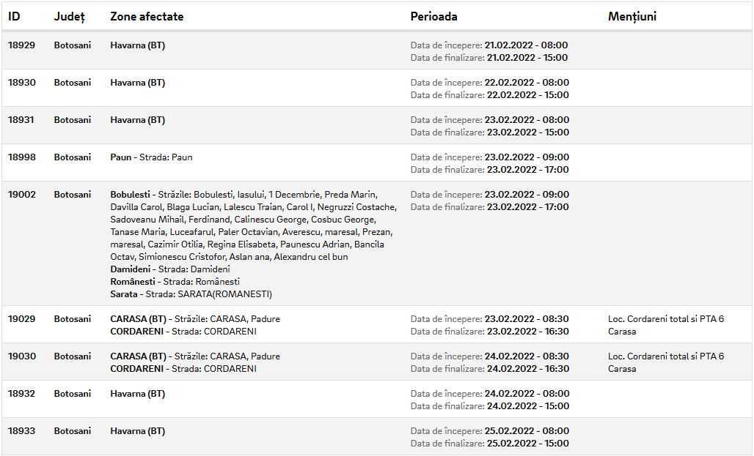This screenshot has width=754, height=456.
Task: Click the Perioada column header
Action: point(433,16)
